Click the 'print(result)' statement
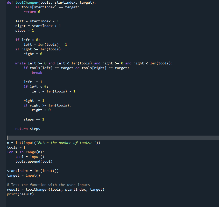The height and width of the screenshot is (207, 219). click(x=20, y=194)
